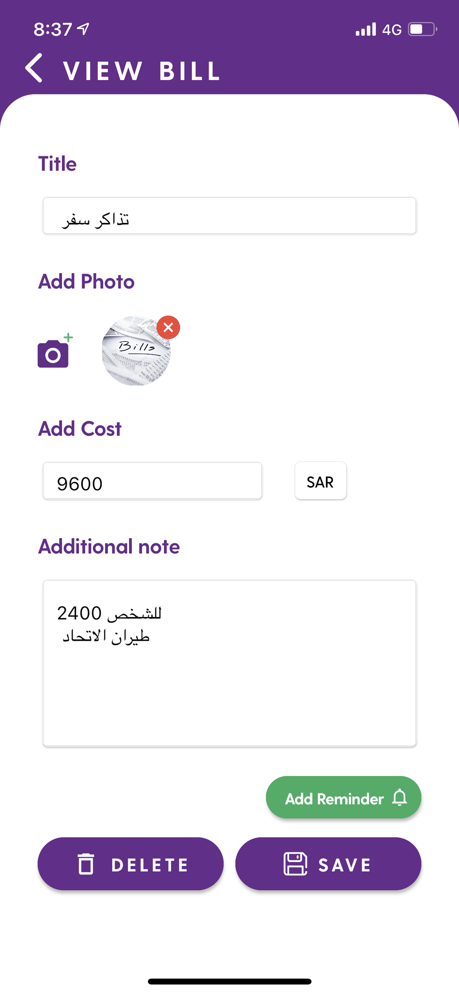Screen dimensions: 459x994
Task: Tap the Add Reminder text
Action: click(334, 798)
